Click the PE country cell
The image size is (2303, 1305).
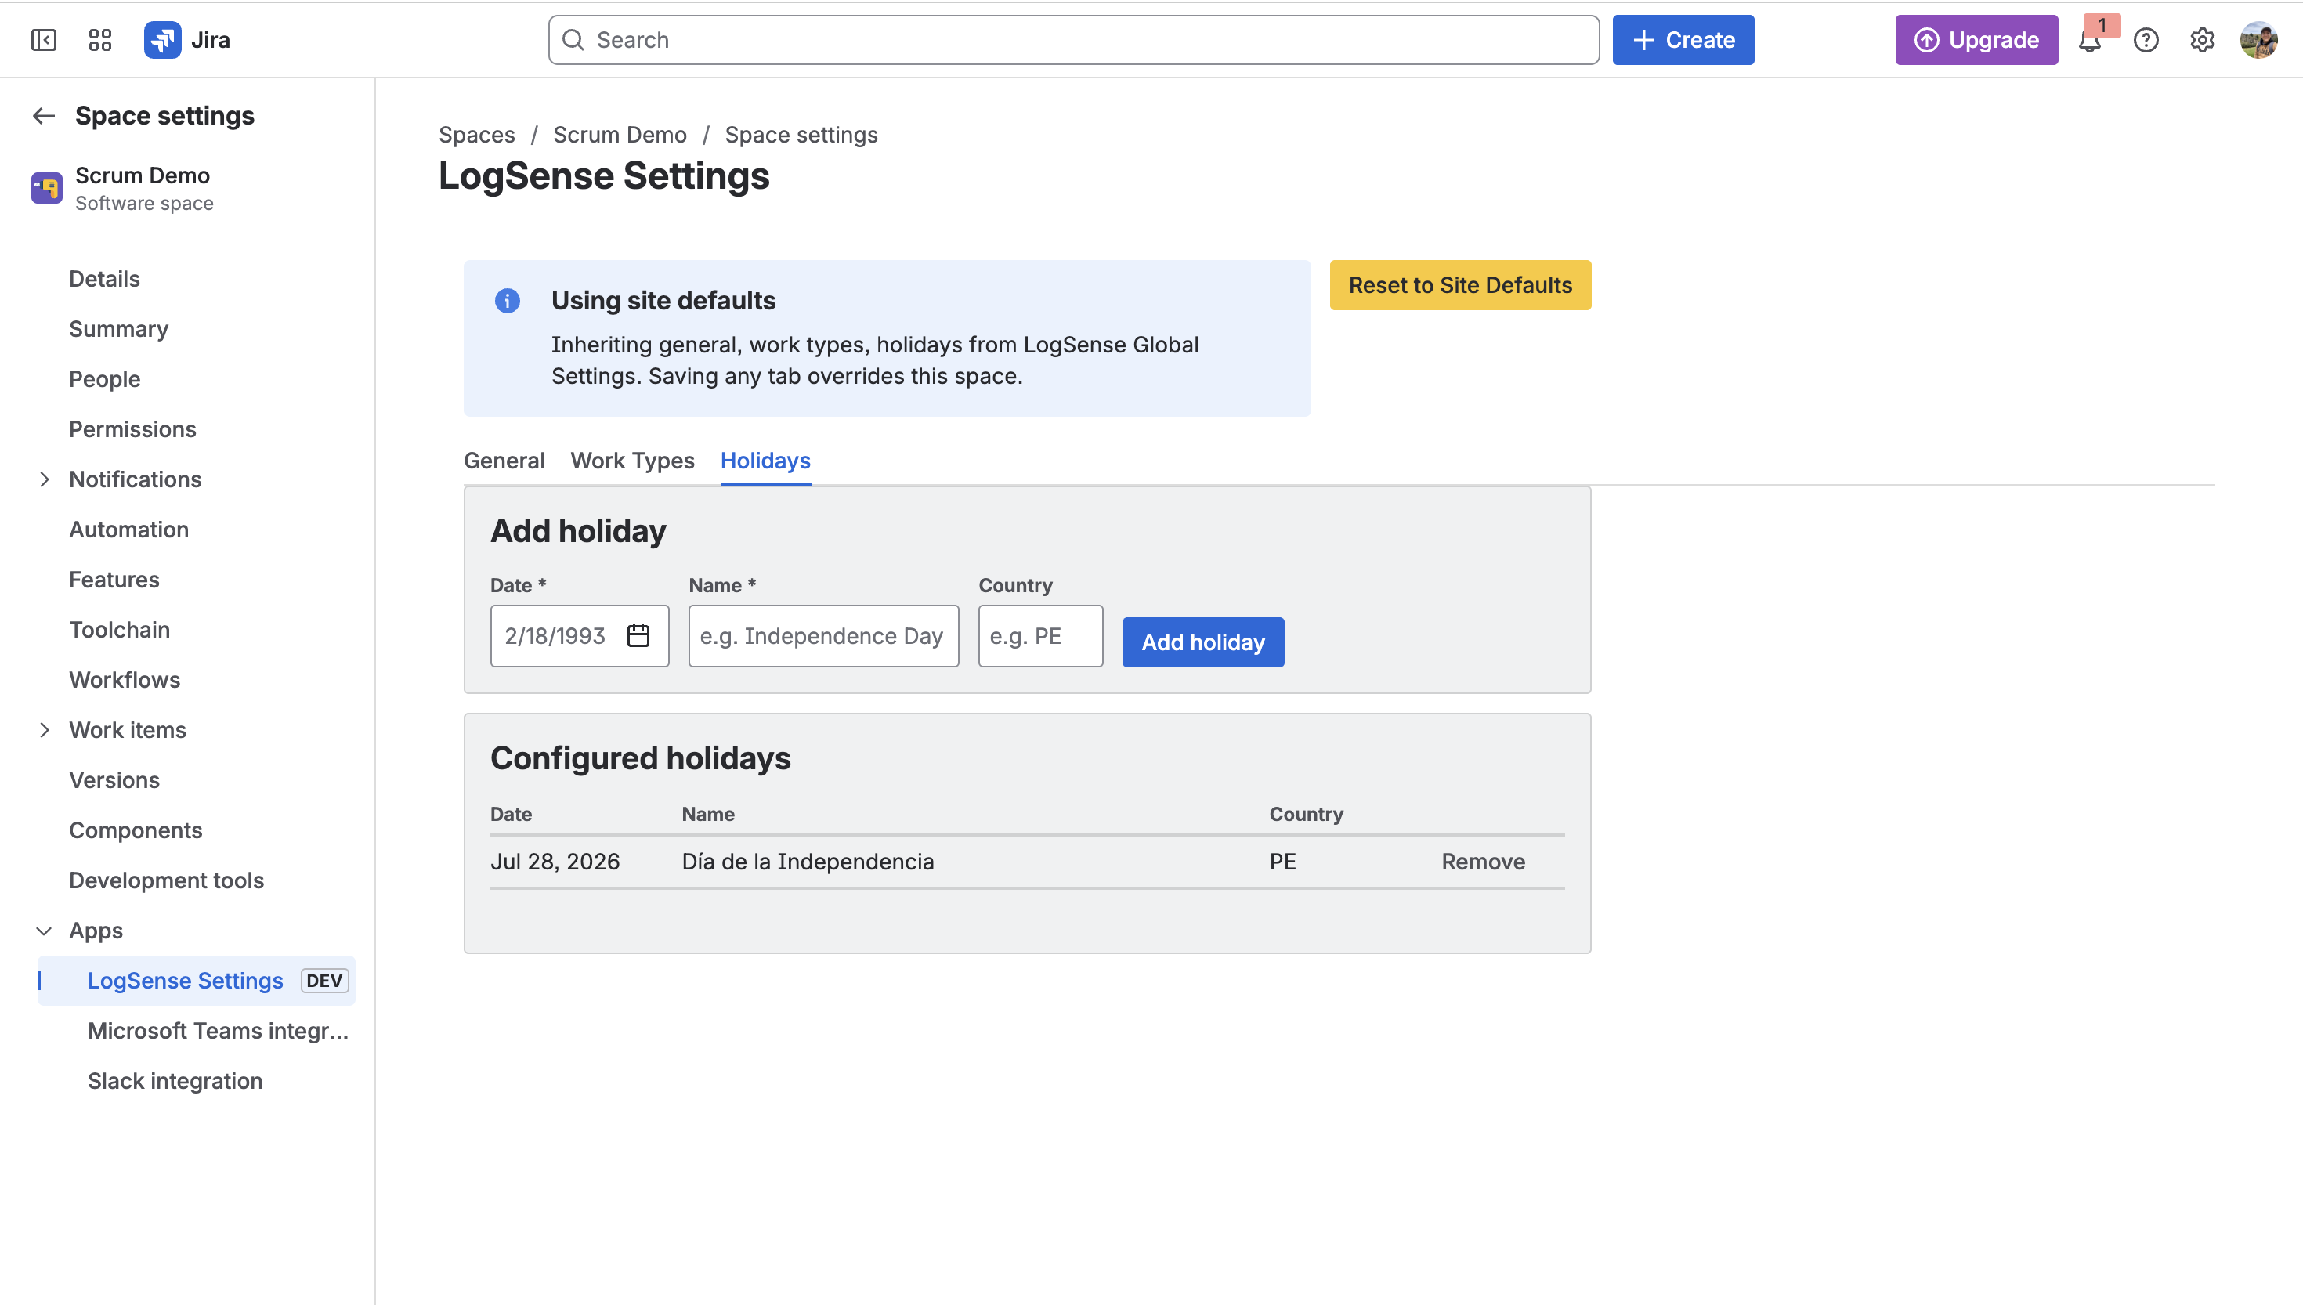tap(1282, 862)
